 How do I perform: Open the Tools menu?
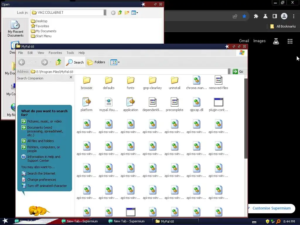(70, 53)
